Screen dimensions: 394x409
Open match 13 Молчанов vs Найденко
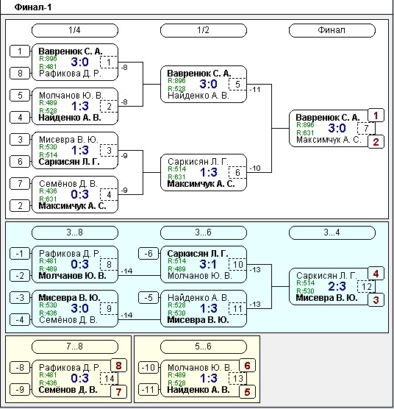[204, 379]
